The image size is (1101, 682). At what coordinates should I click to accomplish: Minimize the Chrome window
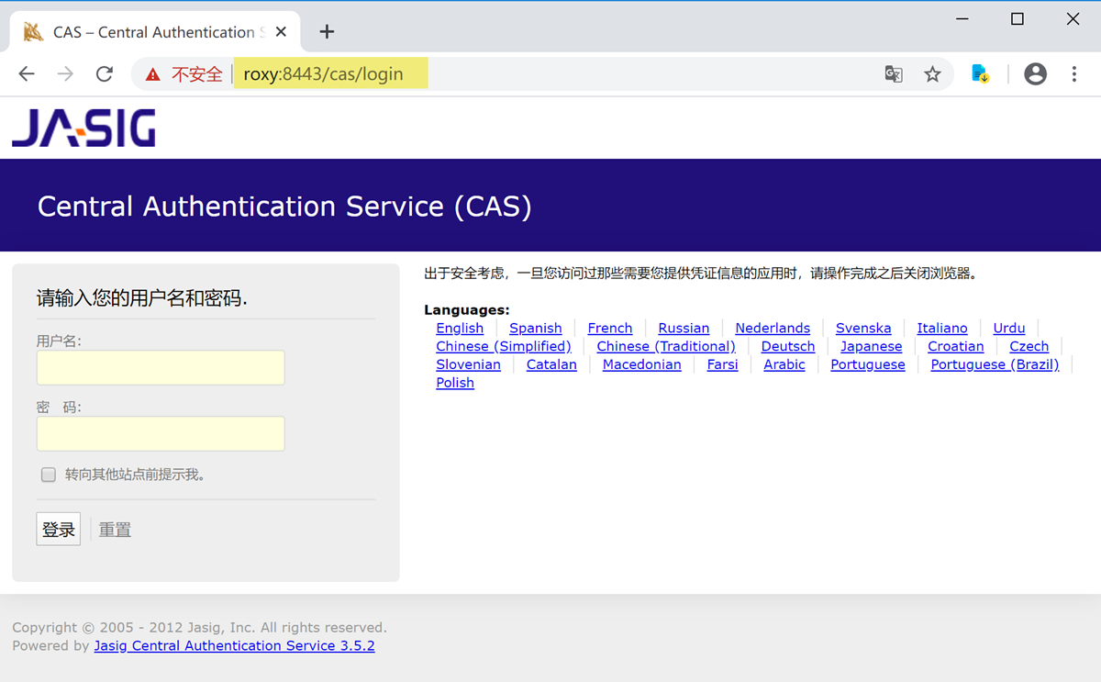(x=962, y=18)
